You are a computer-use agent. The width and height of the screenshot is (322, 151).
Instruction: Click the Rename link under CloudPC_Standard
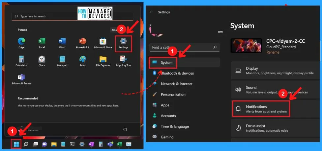(273, 52)
